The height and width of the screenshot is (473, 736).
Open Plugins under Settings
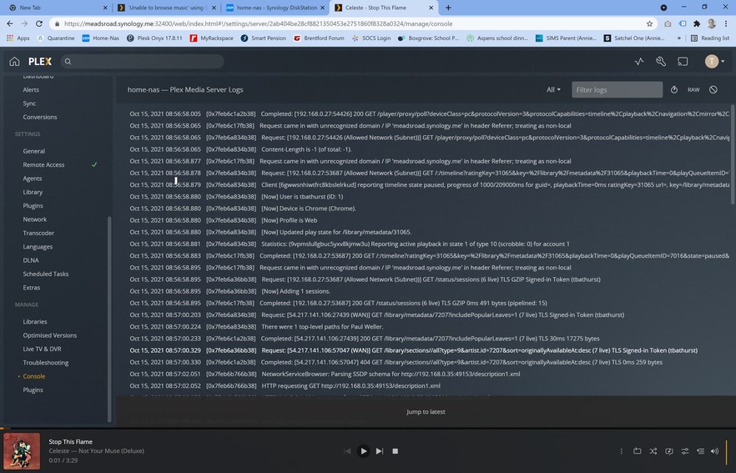(x=33, y=205)
